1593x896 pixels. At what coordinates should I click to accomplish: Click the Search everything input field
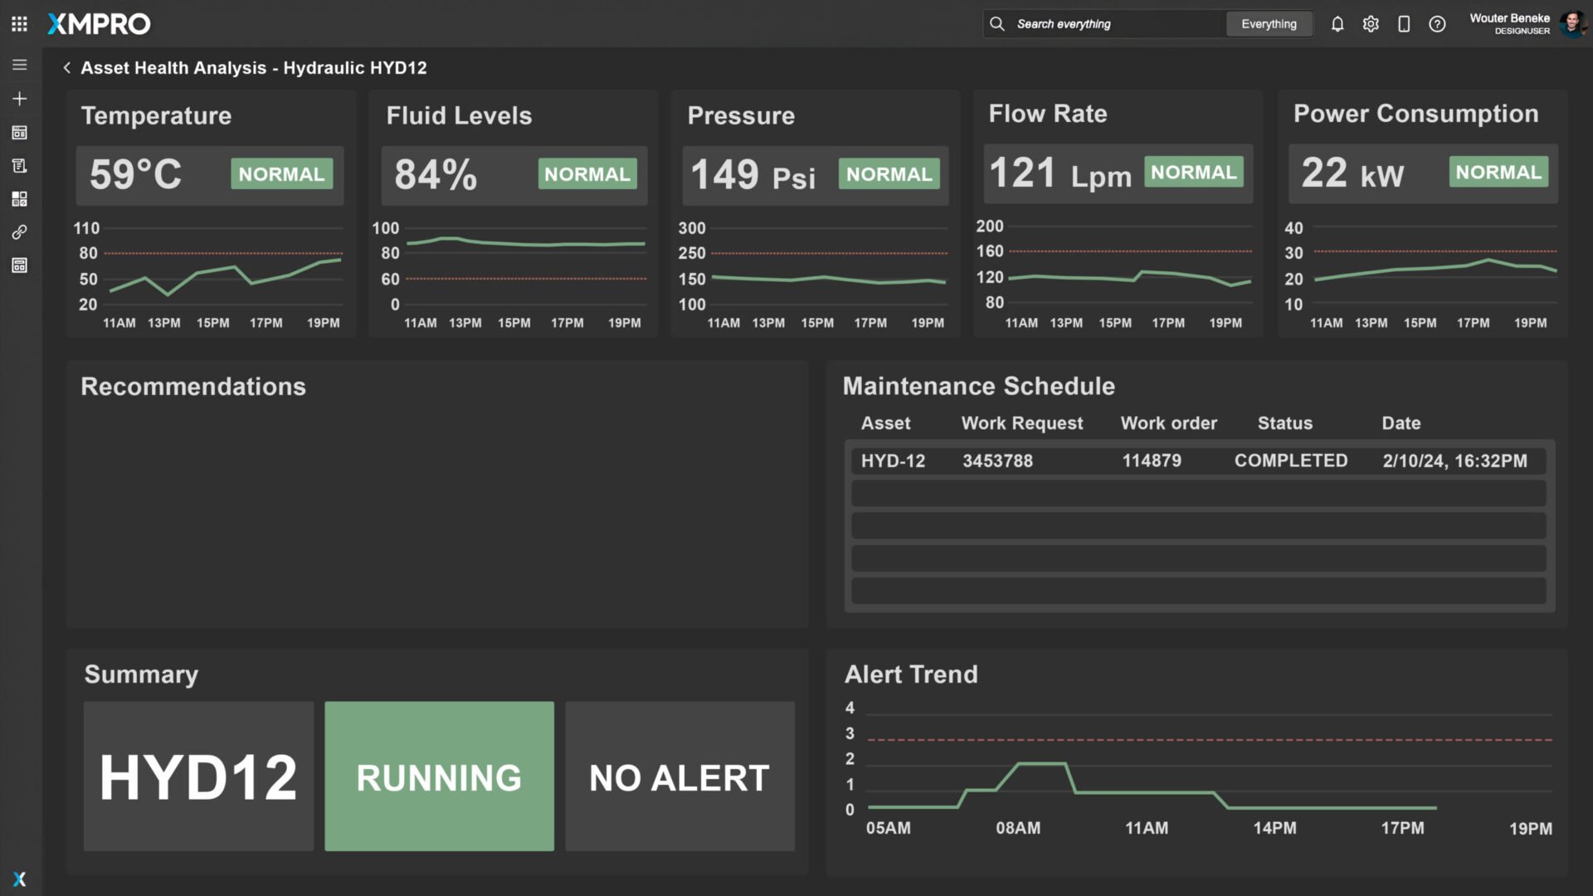tap(1112, 24)
